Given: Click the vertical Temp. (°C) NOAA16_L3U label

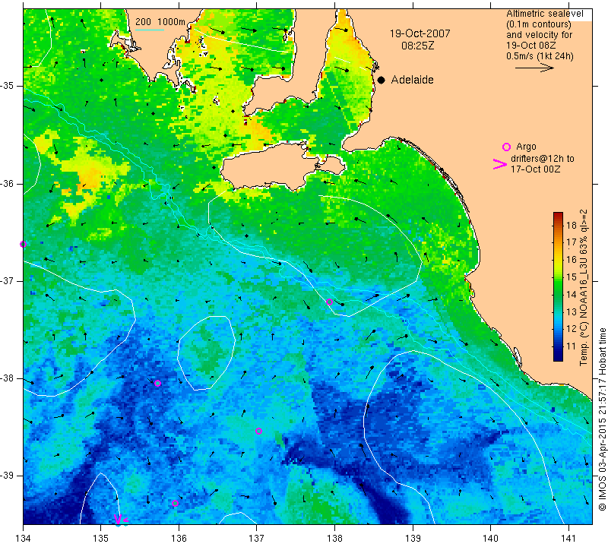Looking at the screenshot, I should [584, 288].
